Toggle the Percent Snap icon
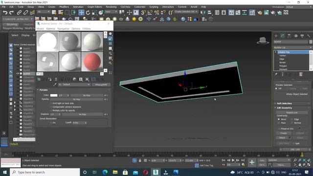The height and width of the screenshot is (176, 313). click(156, 13)
